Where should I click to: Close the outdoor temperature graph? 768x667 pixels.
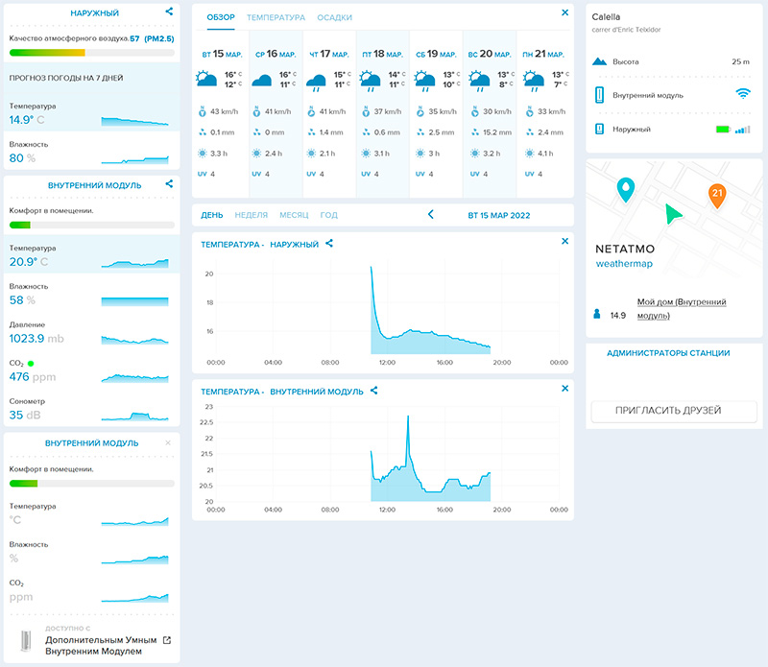pyautogui.click(x=564, y=242)
